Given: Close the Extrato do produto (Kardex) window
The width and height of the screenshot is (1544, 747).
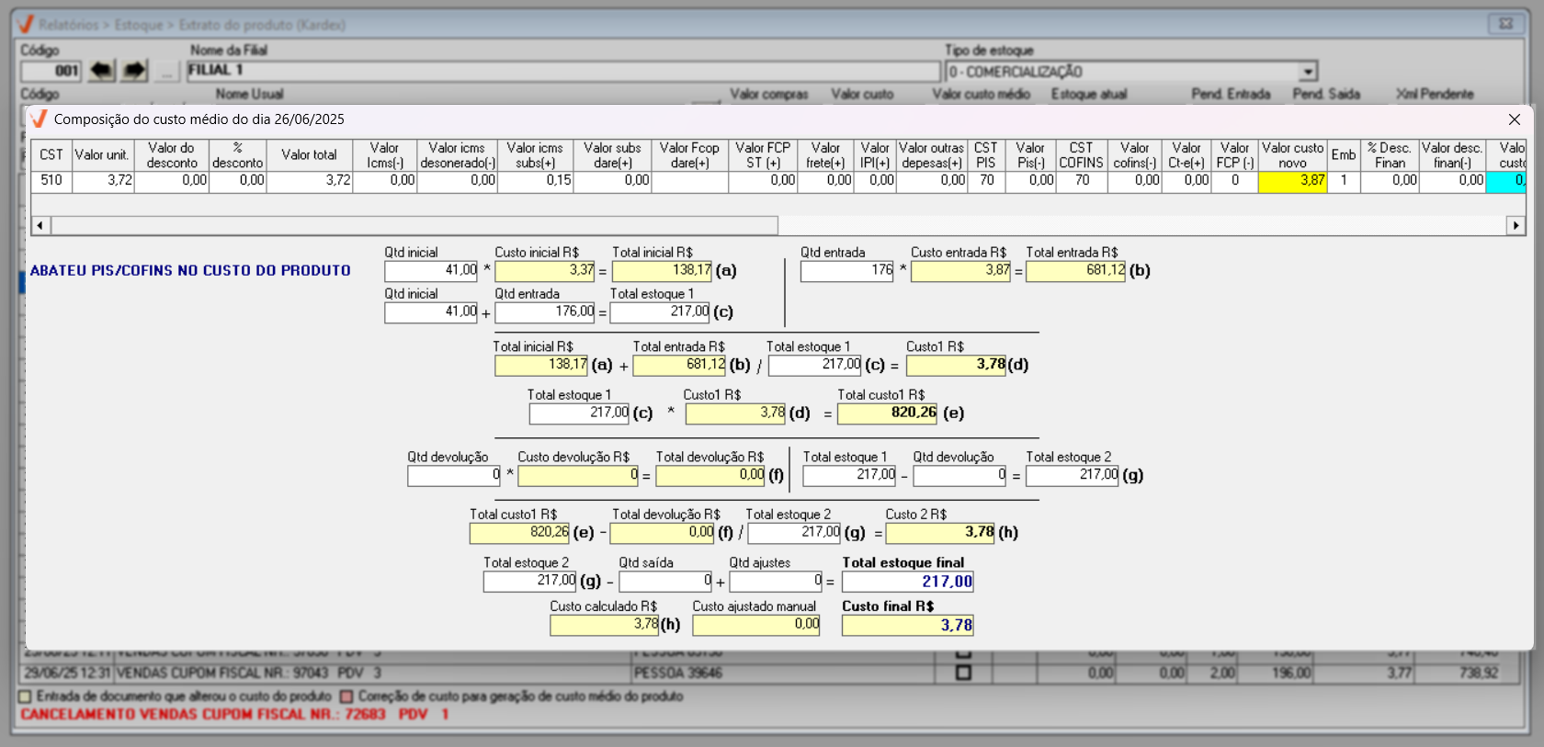Looking at the screenshot, I should (x=1505, y=24).
